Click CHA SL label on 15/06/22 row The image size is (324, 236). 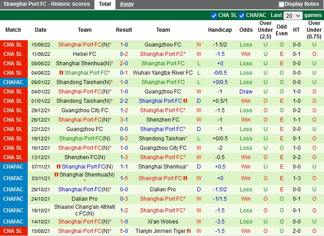click(13, 45)
